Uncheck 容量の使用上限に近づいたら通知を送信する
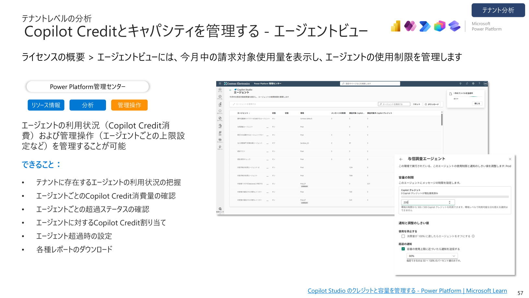This screenshot has height=298, width=529. [403, 249]
